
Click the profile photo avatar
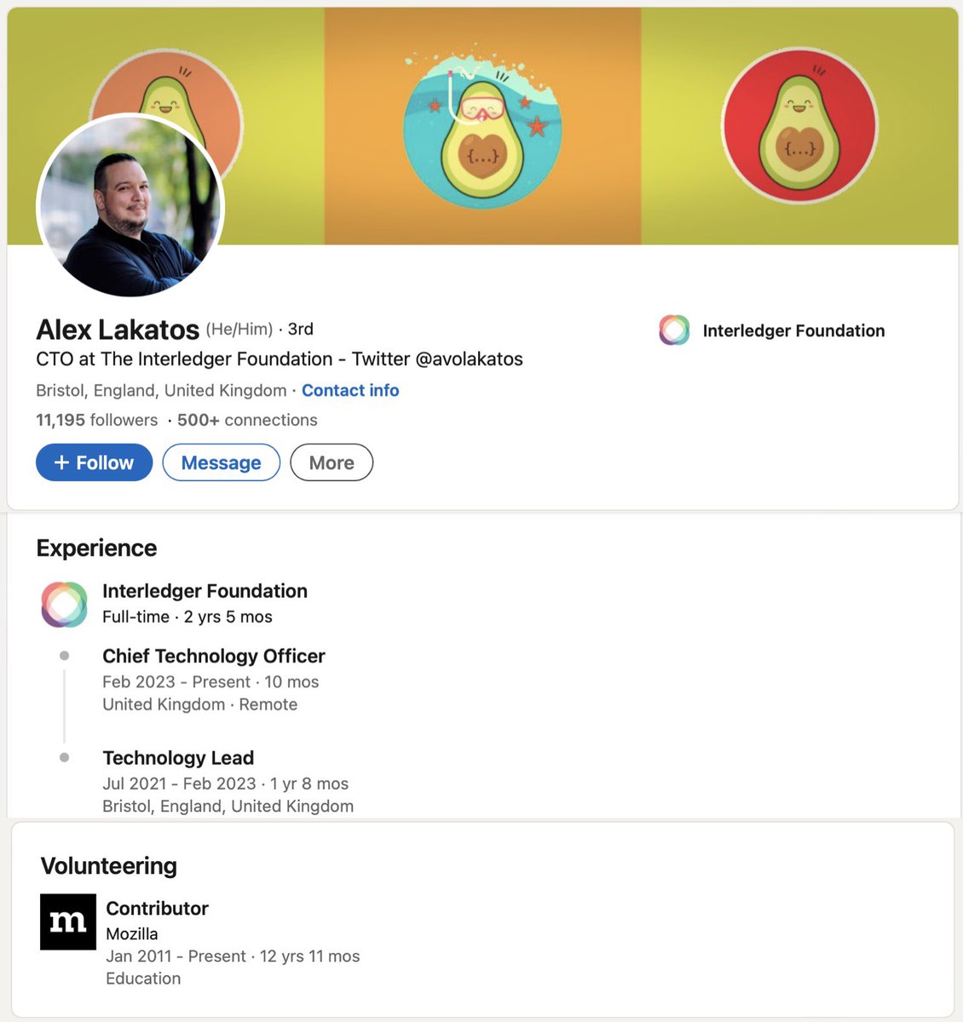coord(130,207)
